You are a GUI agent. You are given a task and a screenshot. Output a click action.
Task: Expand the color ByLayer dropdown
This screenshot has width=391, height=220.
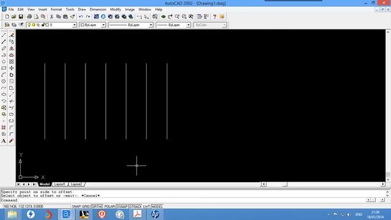click(x=103, y=25)
